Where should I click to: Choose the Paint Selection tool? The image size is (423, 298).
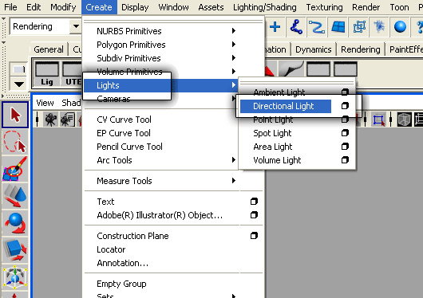tap(15, 169)
